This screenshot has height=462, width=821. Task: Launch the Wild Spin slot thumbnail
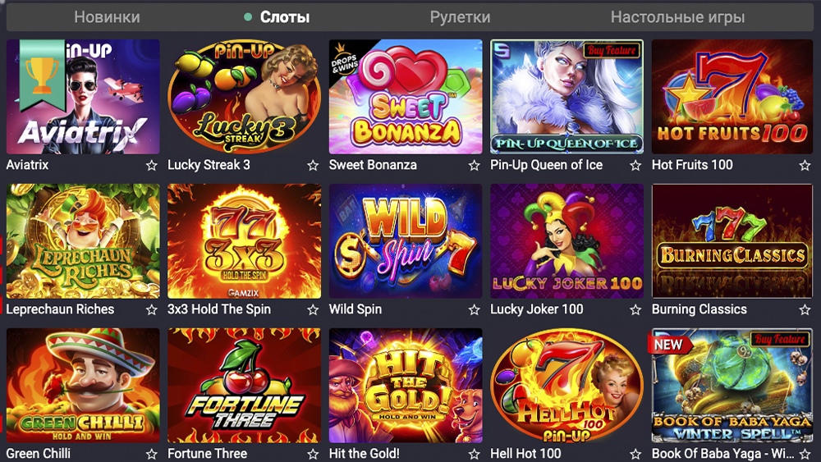coord(406,240)
